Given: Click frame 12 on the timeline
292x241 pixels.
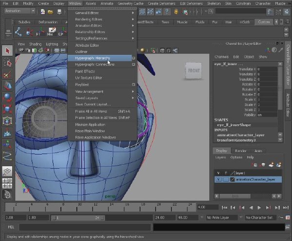Looking at the screenshot, I should click(x=92, y=207).
